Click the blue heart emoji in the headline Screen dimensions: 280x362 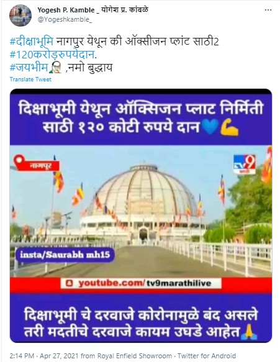210,127
